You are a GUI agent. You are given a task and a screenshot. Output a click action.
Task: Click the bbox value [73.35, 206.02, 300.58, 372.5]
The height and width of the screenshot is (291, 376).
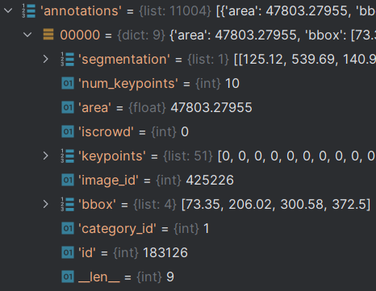pos(276,205)
